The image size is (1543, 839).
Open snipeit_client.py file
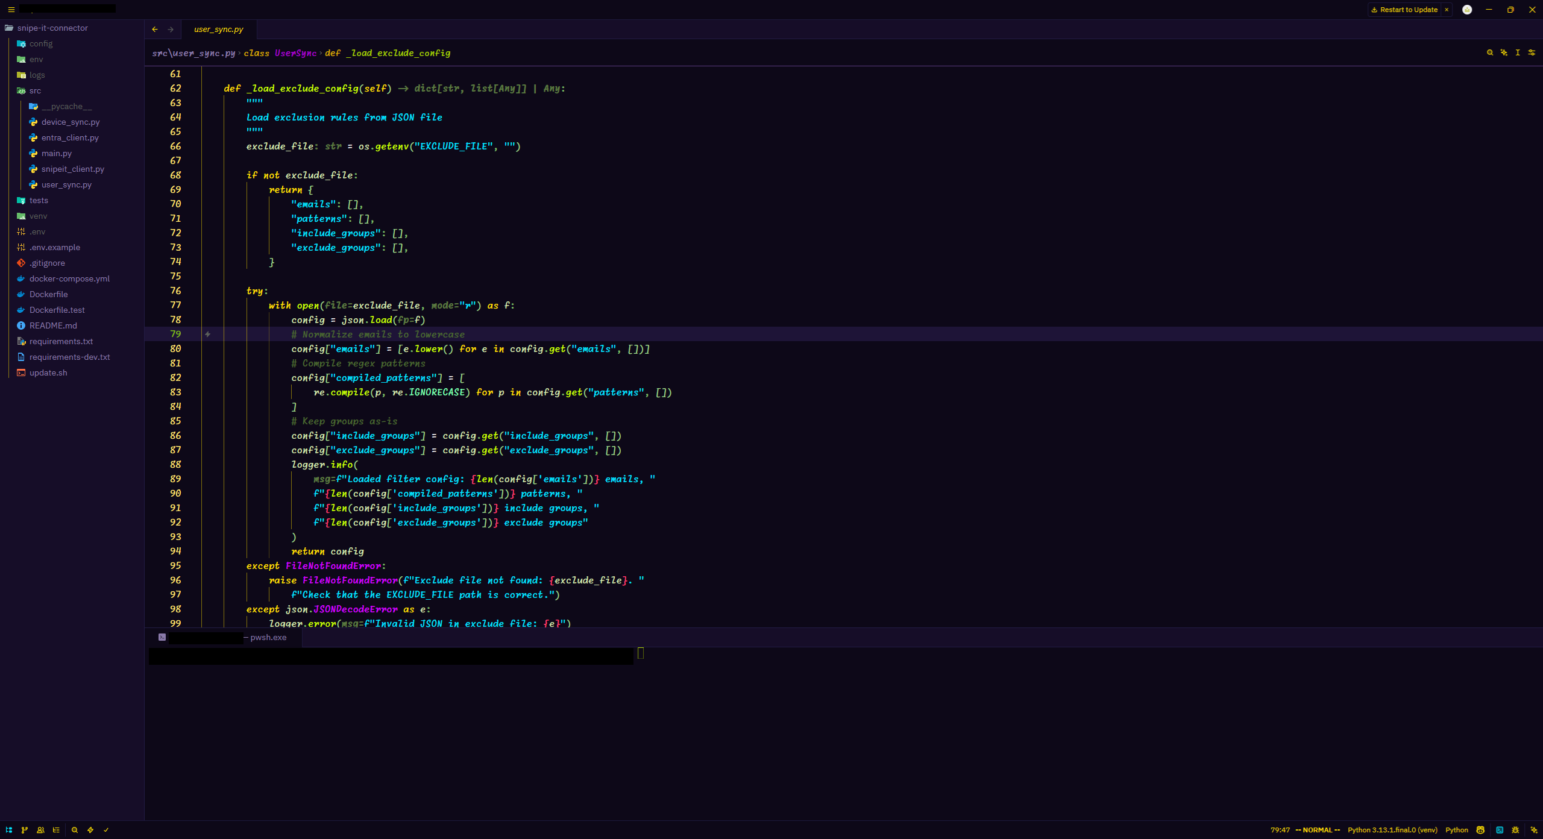pos(72,169)
